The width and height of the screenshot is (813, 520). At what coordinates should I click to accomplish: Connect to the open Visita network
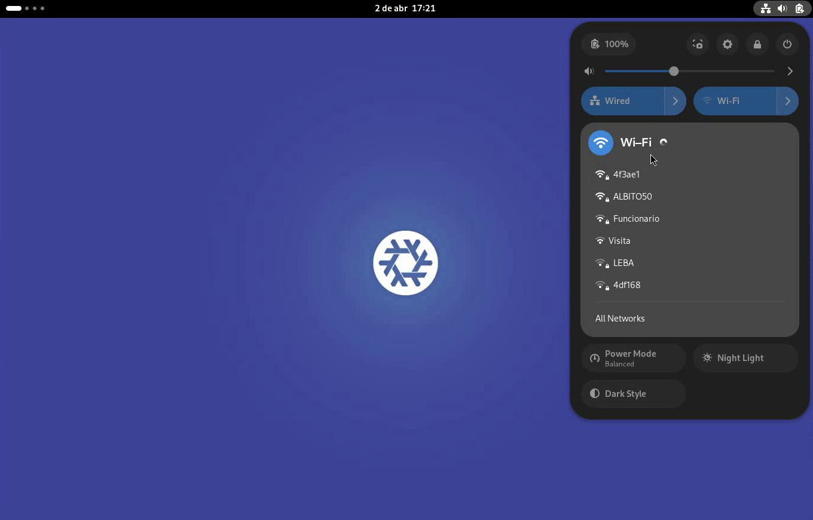(690, 241)
